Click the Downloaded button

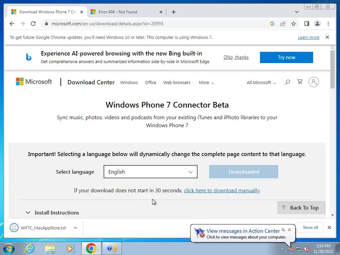[x=243, y=172]
